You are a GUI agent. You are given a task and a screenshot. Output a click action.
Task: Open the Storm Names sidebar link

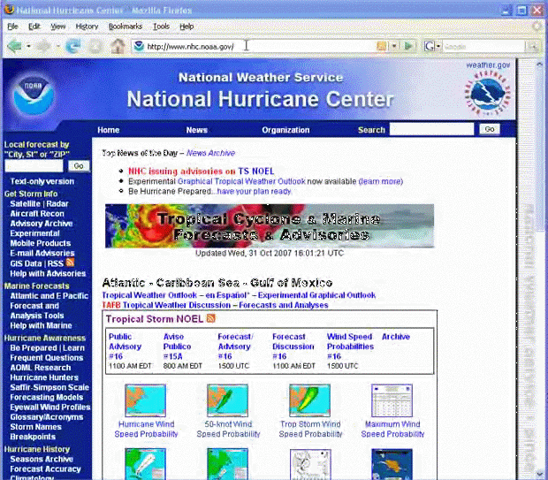pos(35,427)
